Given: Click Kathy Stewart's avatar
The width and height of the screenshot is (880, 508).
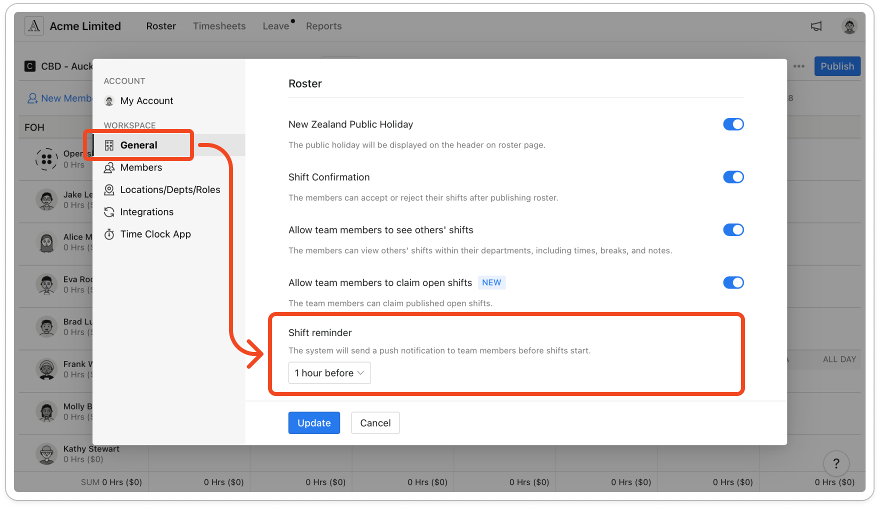Looking at the screenshot, I should (x=46, y=454).
